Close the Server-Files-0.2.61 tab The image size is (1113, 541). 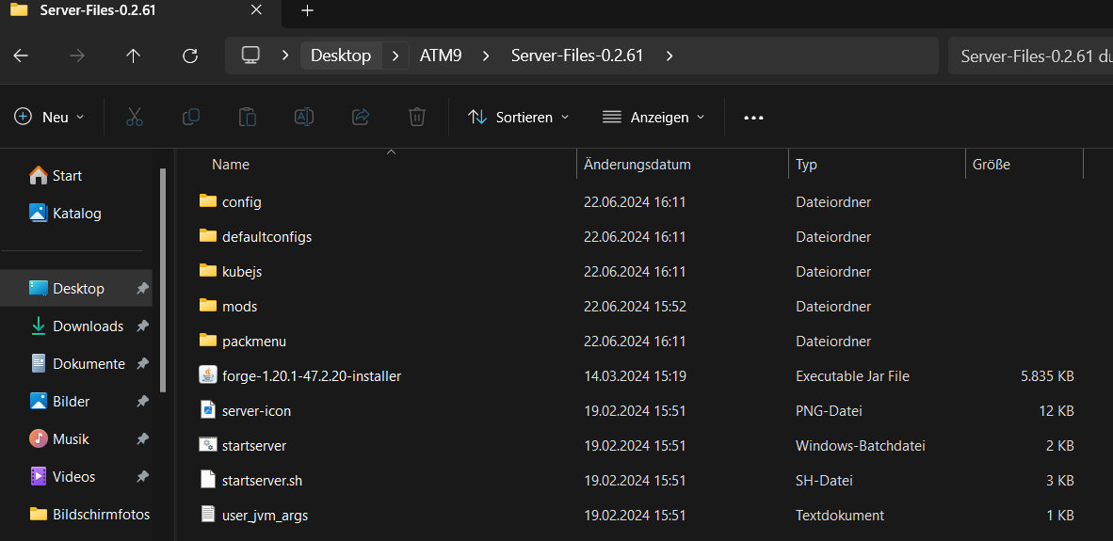click(257, 10)
